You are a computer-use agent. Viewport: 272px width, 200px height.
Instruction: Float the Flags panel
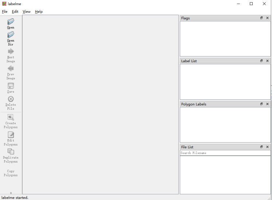261,18
